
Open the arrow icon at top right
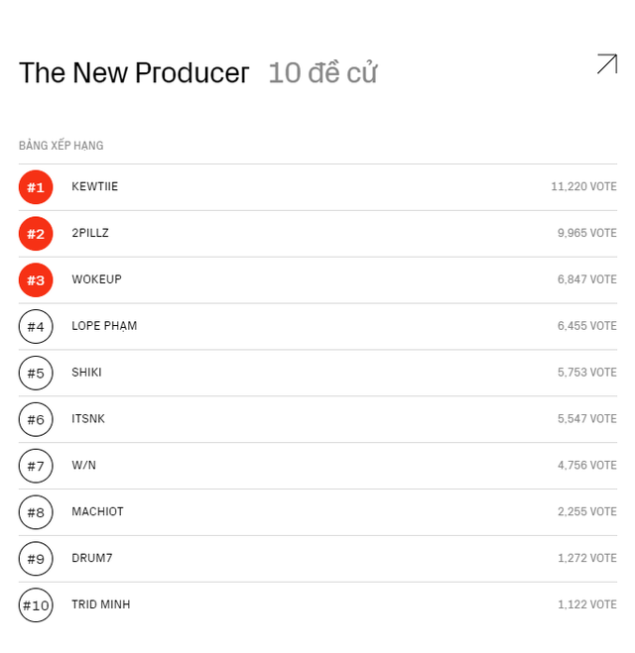pos(607,63)
